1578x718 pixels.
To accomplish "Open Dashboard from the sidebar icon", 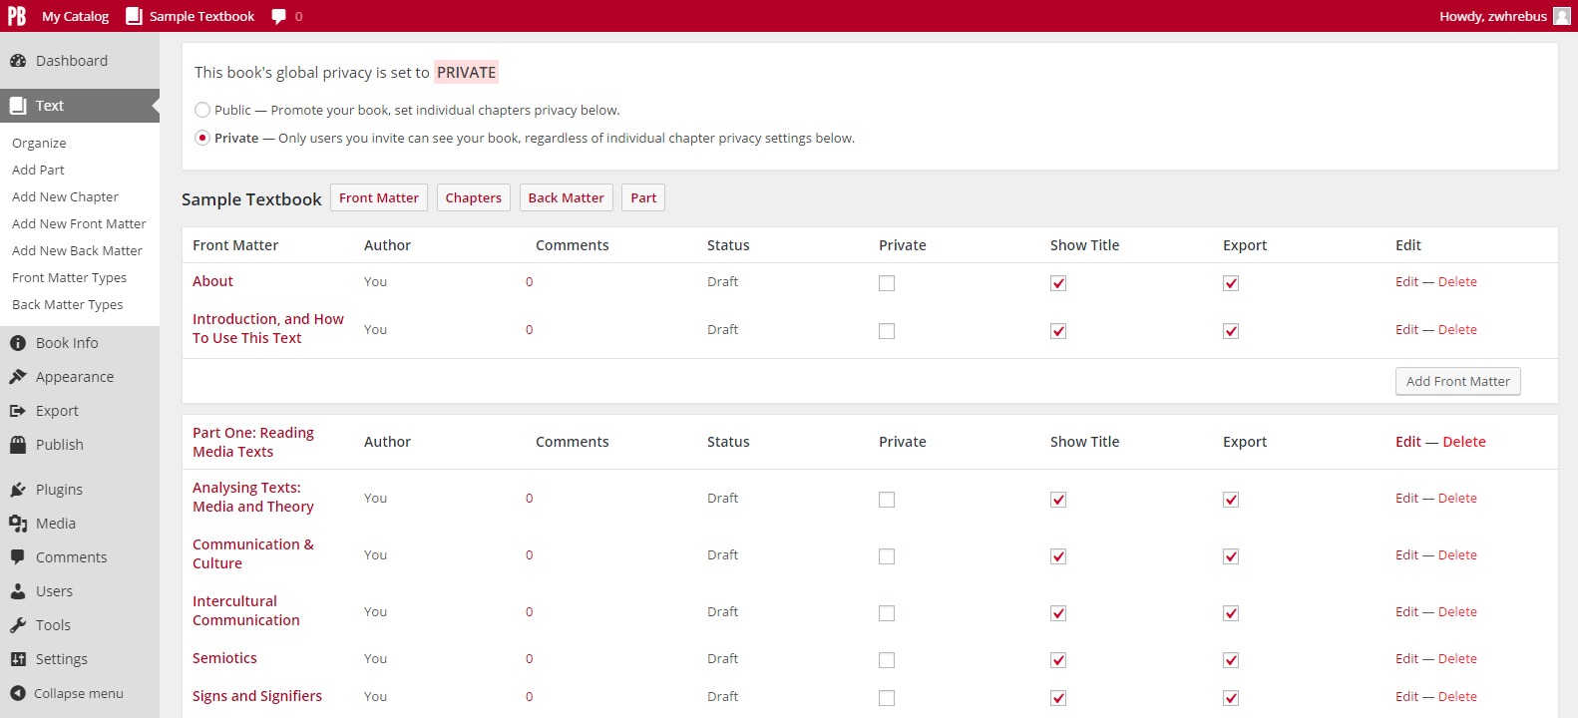I will tap(18, 61).
